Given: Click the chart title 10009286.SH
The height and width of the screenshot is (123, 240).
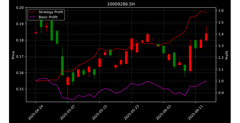Looking at the screenshot, I should tap(121, 4).
